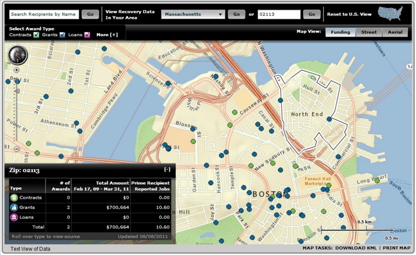Select blue marker on 2nd St
Image resolution: width=416 pixels, height=255 pixels.
[71, 91]
